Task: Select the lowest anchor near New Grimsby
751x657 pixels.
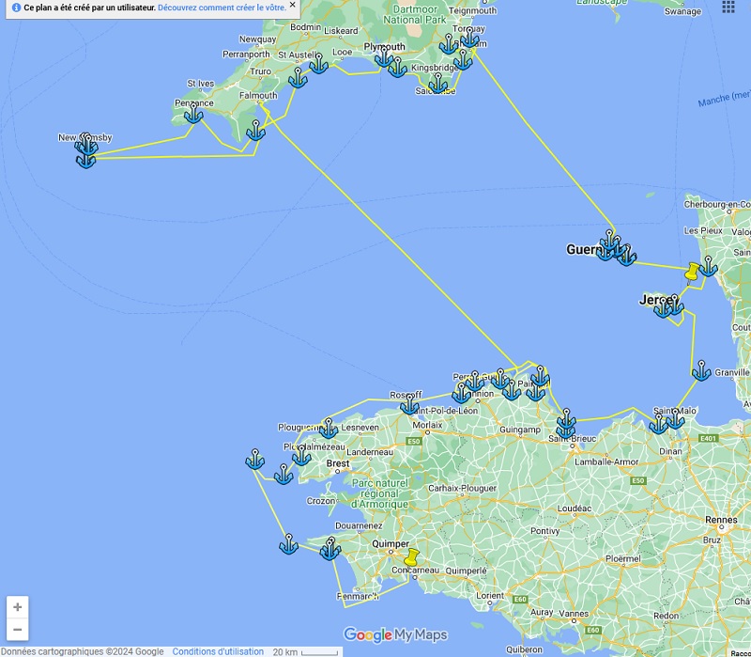Action: tap(85, 160)
